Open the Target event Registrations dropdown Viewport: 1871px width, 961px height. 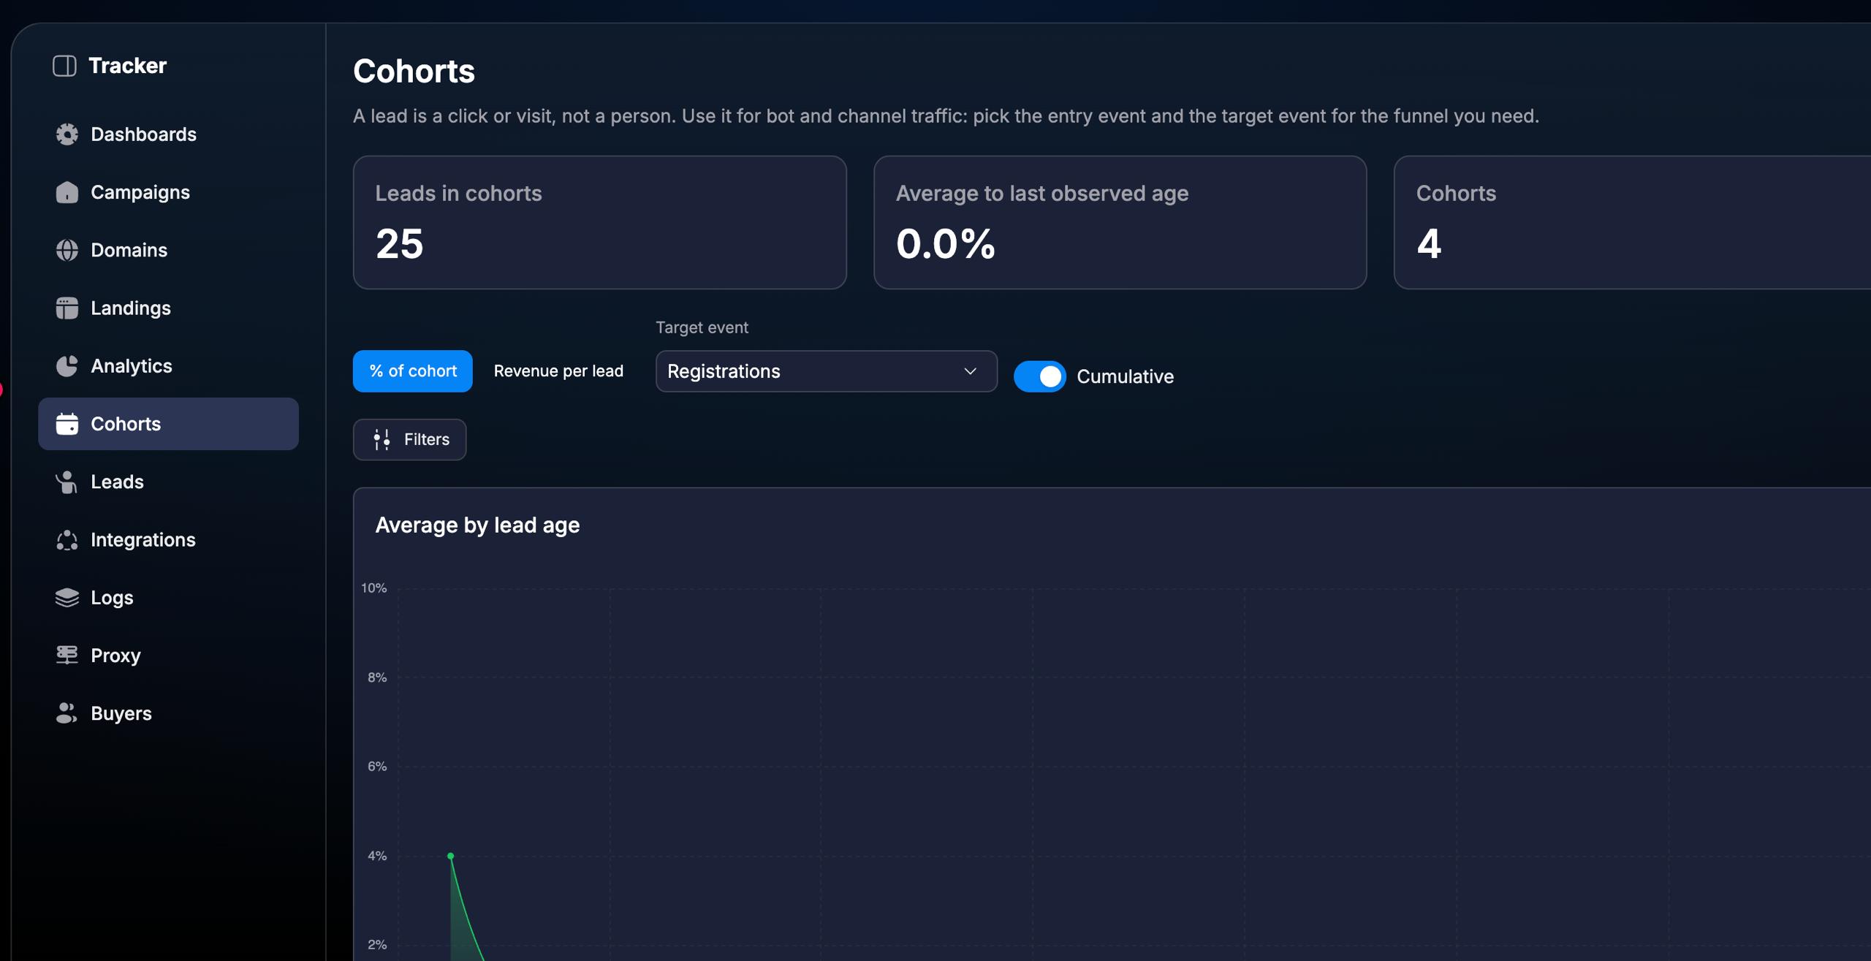pyautogui.click(x=826, y=371)
